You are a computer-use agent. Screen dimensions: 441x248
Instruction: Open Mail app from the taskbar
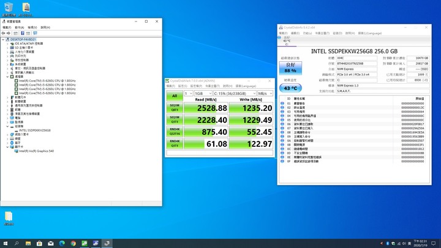click(51, 243)
